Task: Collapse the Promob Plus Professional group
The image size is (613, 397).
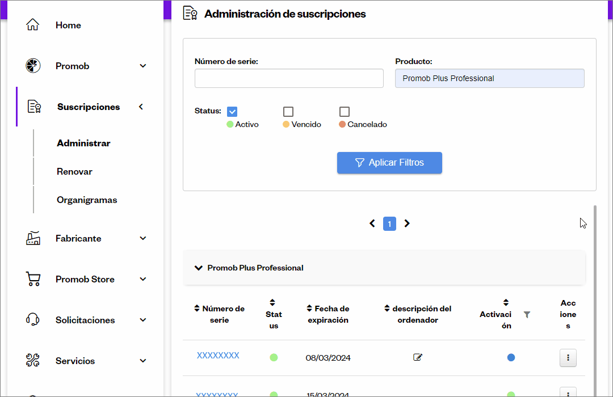Action: (199, 268)
